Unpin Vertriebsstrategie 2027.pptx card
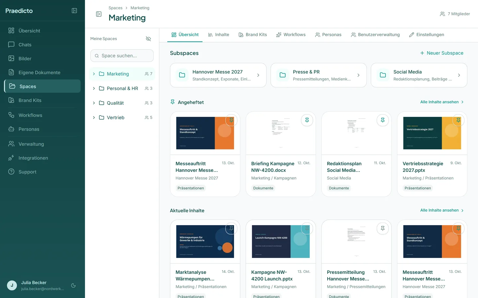478x298 pixels. coord(458,120)
